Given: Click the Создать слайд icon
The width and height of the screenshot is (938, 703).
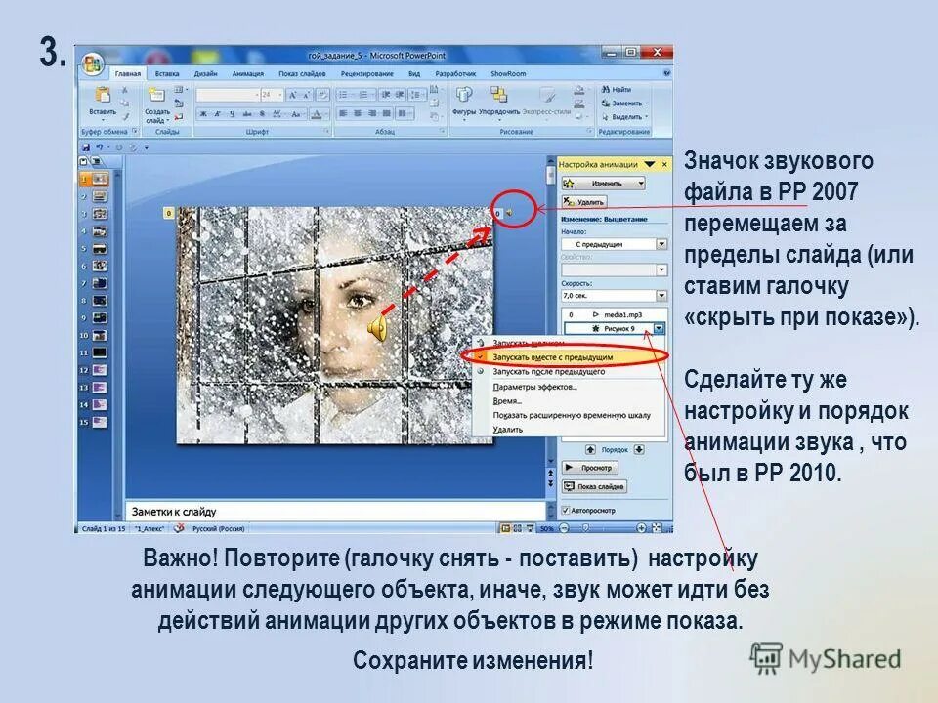Looking at the screenshot, I should [158, 93].
